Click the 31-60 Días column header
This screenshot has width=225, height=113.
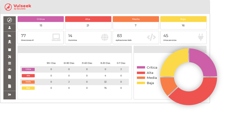(87, 63)
